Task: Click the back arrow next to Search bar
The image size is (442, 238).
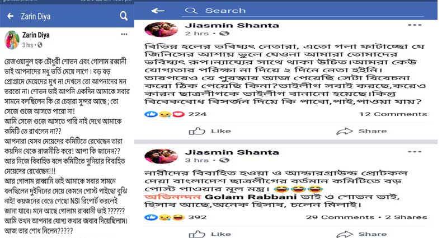Action: click(x=158, y=11)
